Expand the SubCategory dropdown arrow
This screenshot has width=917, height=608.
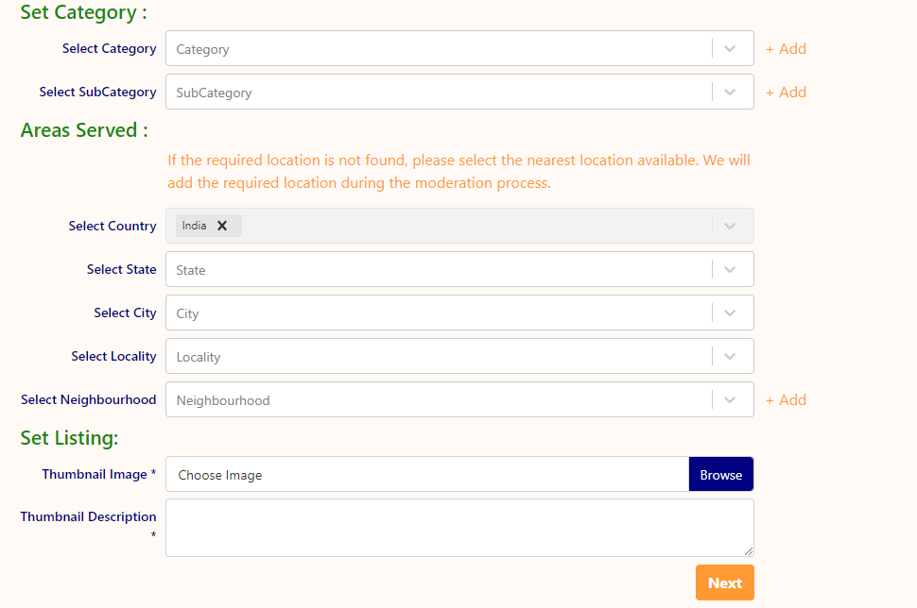tap(730, 93)
